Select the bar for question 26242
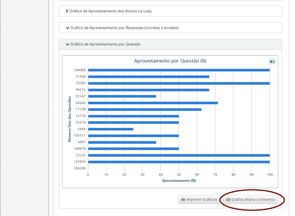 [x=153, y=103]
